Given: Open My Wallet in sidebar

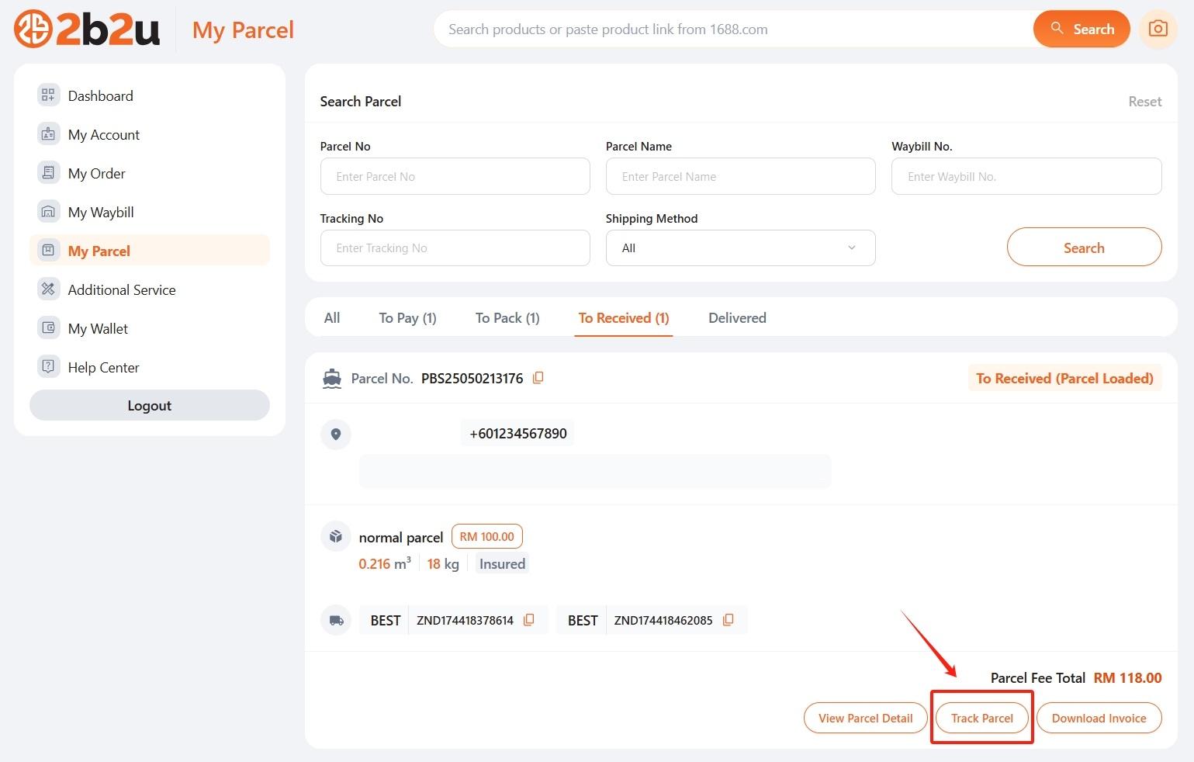Looking at the screenshot, I should pyautogui.click(x=98, y=328).
